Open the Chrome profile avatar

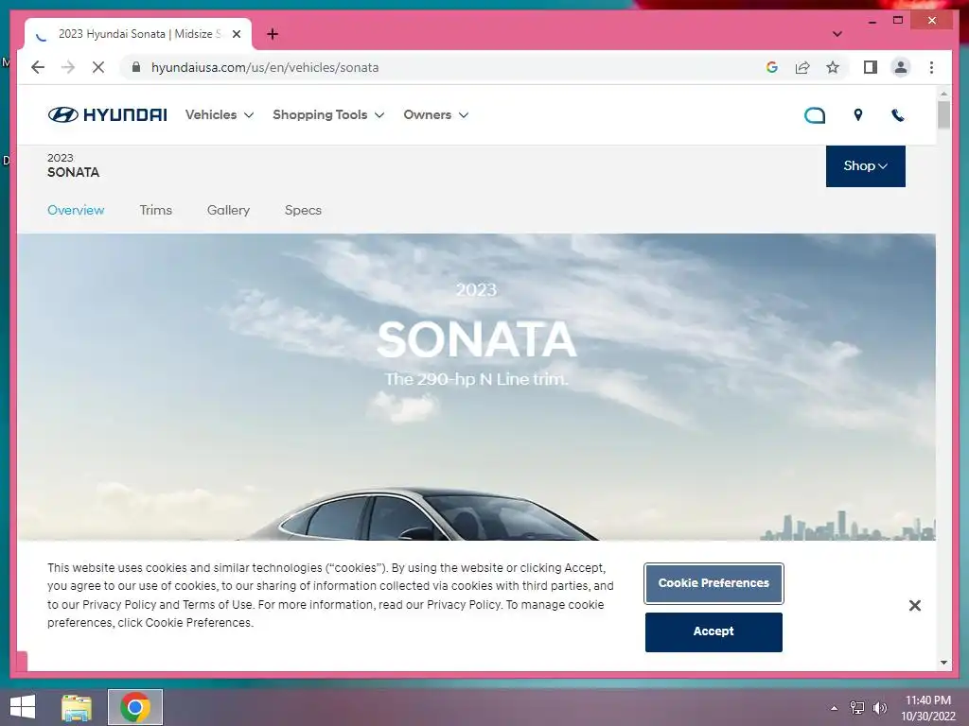(901, 67)
